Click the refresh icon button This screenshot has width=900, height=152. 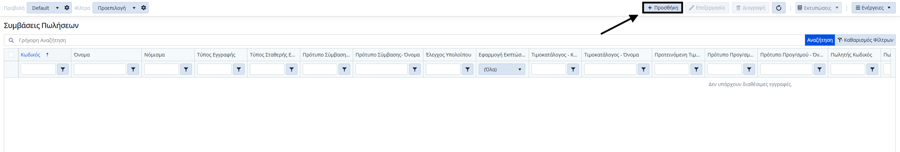click(779, 8)
